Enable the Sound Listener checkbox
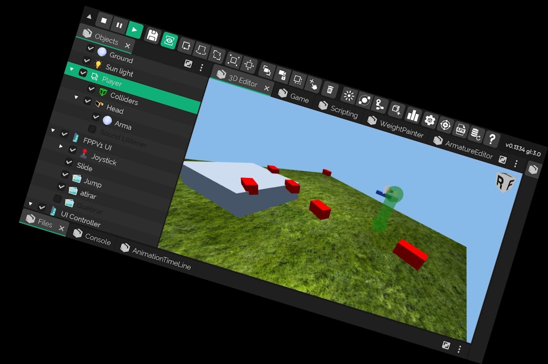 click(92, 129)
